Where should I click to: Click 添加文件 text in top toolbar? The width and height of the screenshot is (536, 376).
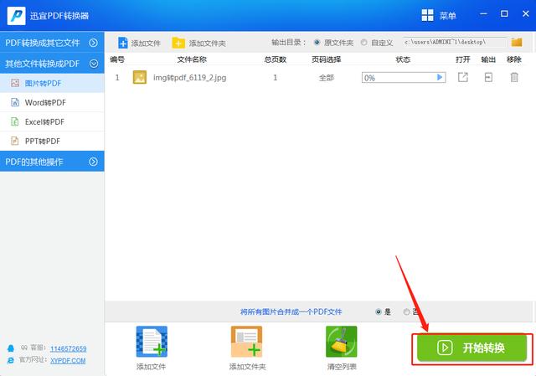tap(146, 44)
